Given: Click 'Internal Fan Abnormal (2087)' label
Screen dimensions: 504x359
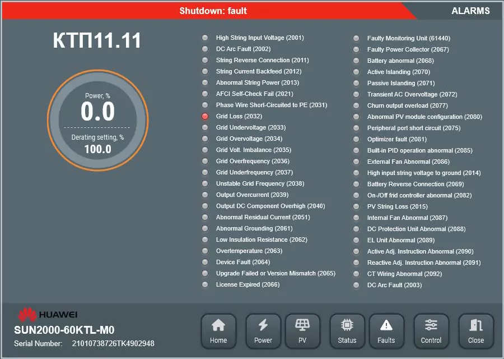Looking at the screenshot, I should [407, 218].
